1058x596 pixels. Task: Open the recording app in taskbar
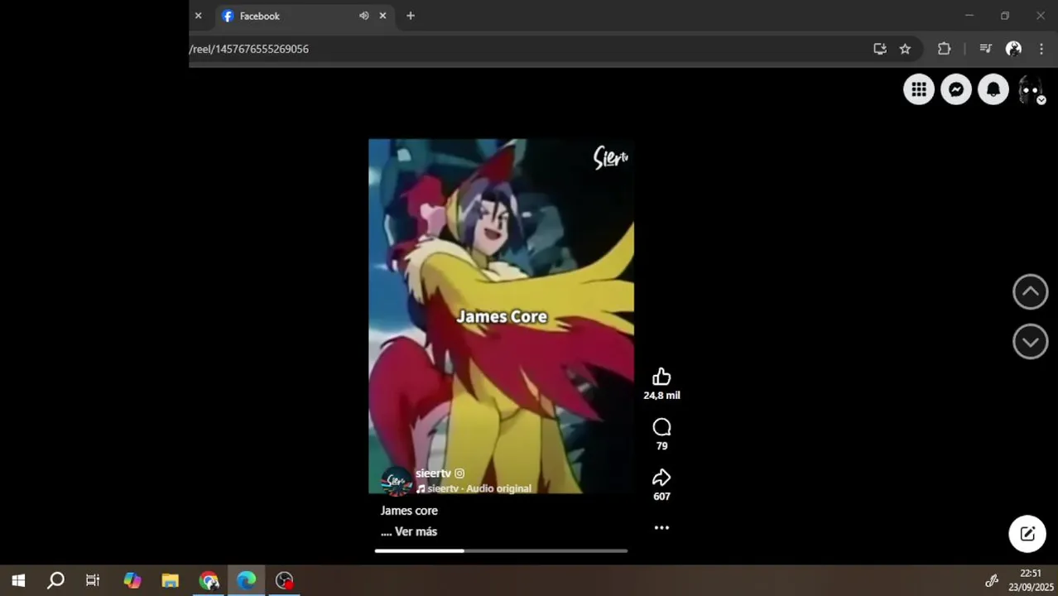(285, 580)
